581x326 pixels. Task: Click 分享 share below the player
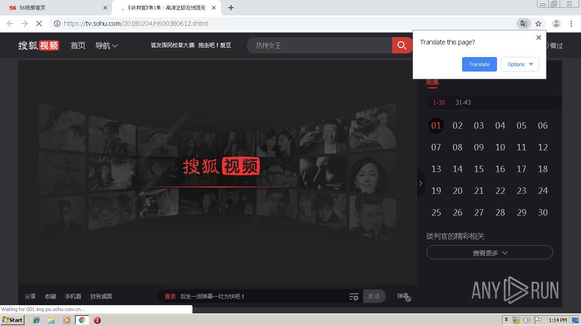point(30,297)
